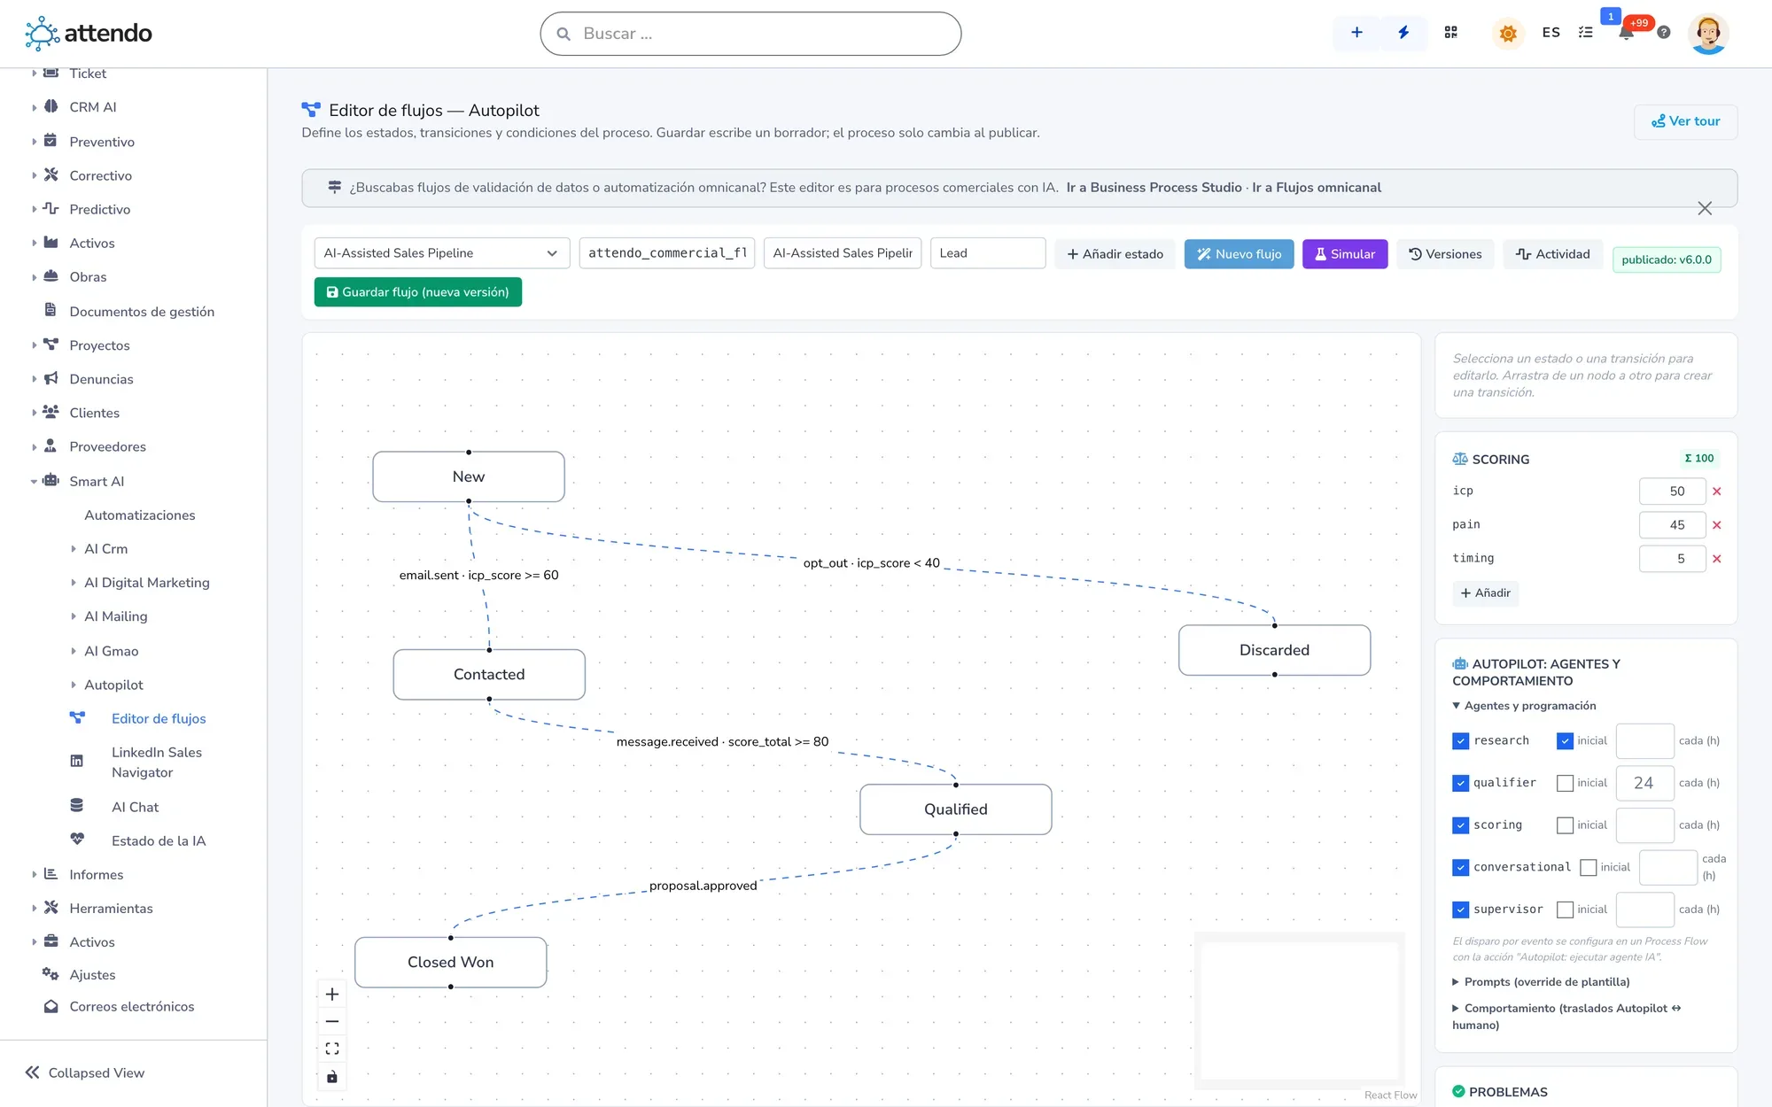Click the Simular button
1772x1107 pixels.
coord(1345,254)
